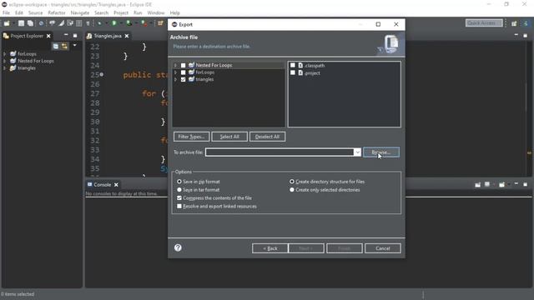
Task: Check the .project file checkbox
Action: (293, 72)
